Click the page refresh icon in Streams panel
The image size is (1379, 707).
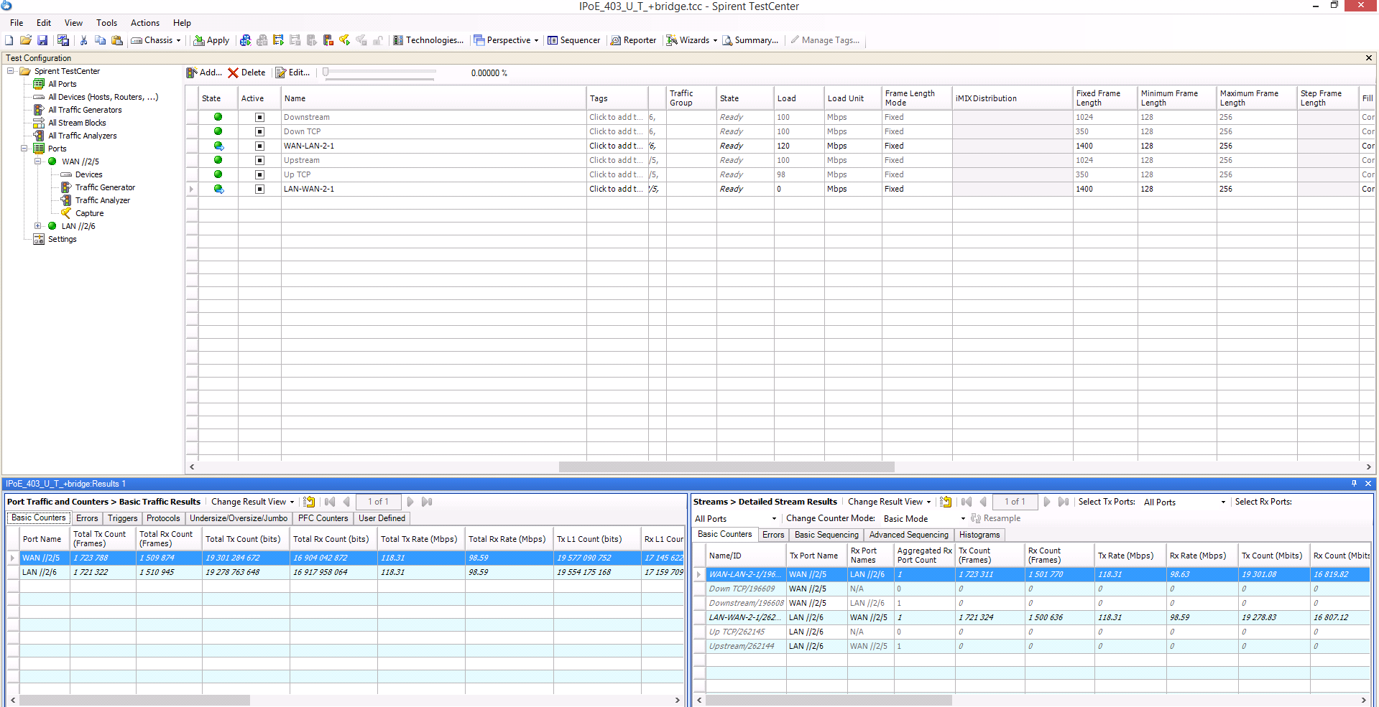[946, 502]
